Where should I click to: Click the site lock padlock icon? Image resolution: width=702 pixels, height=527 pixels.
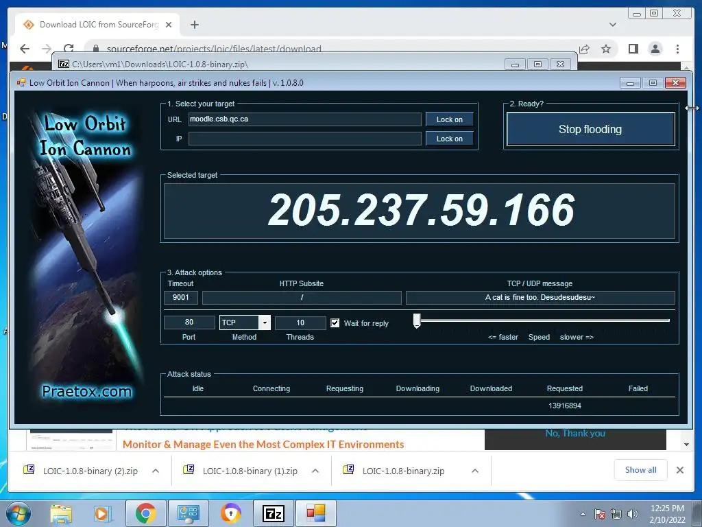(x=95, y=49)
